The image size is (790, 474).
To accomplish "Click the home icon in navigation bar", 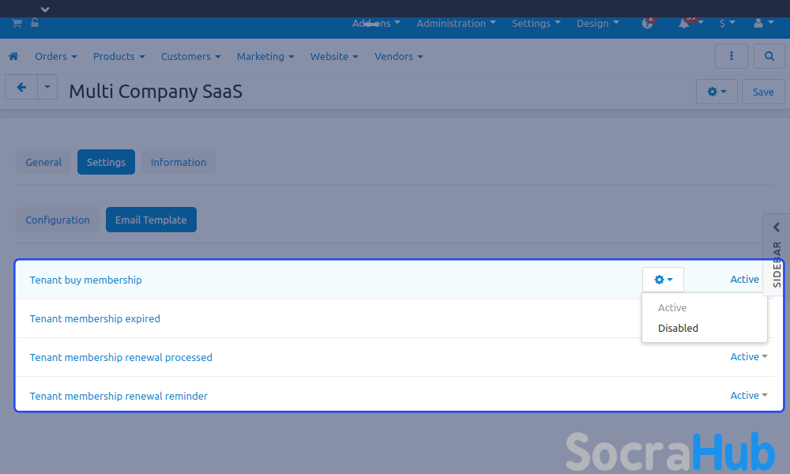I will coord(13,57).
